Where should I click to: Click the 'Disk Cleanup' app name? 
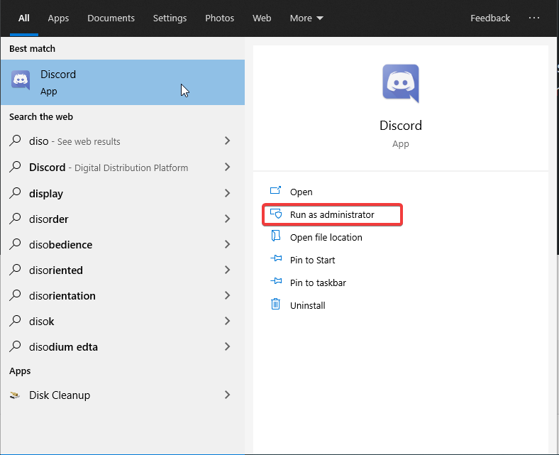coord(60,395)
